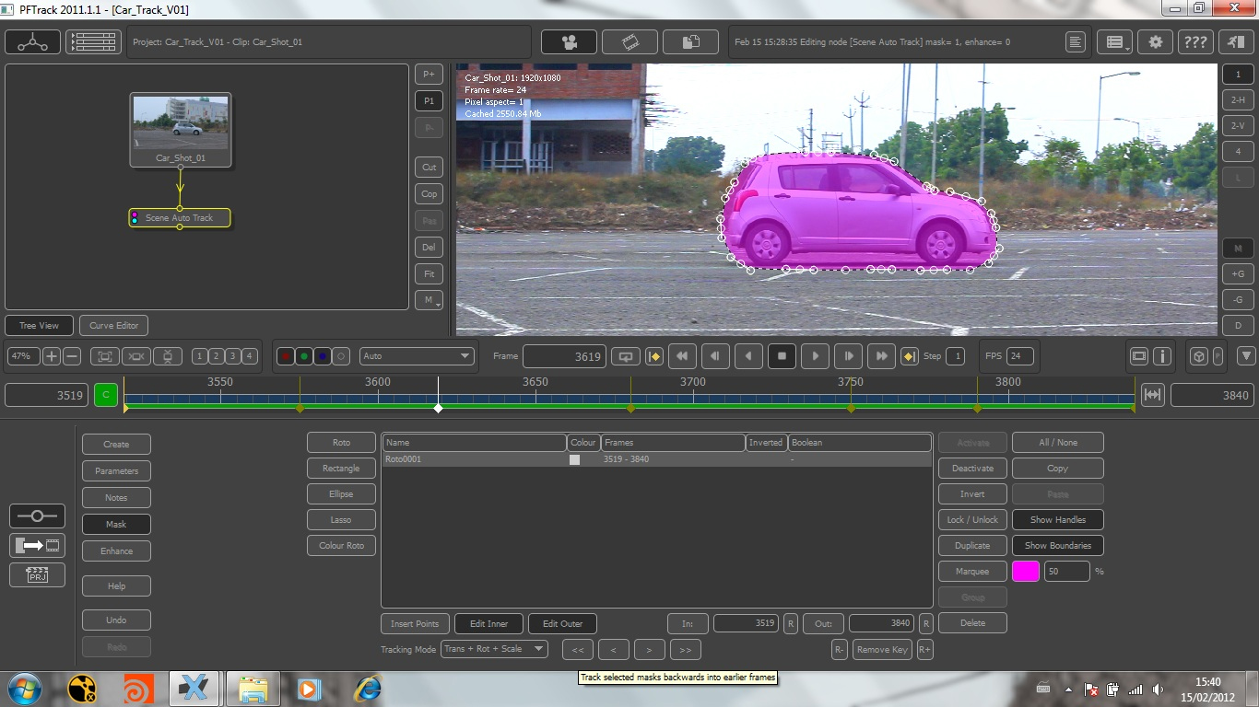Click the magenta mask colour swatch
The image size is (1259, 707).
[x=1026, y=572]
